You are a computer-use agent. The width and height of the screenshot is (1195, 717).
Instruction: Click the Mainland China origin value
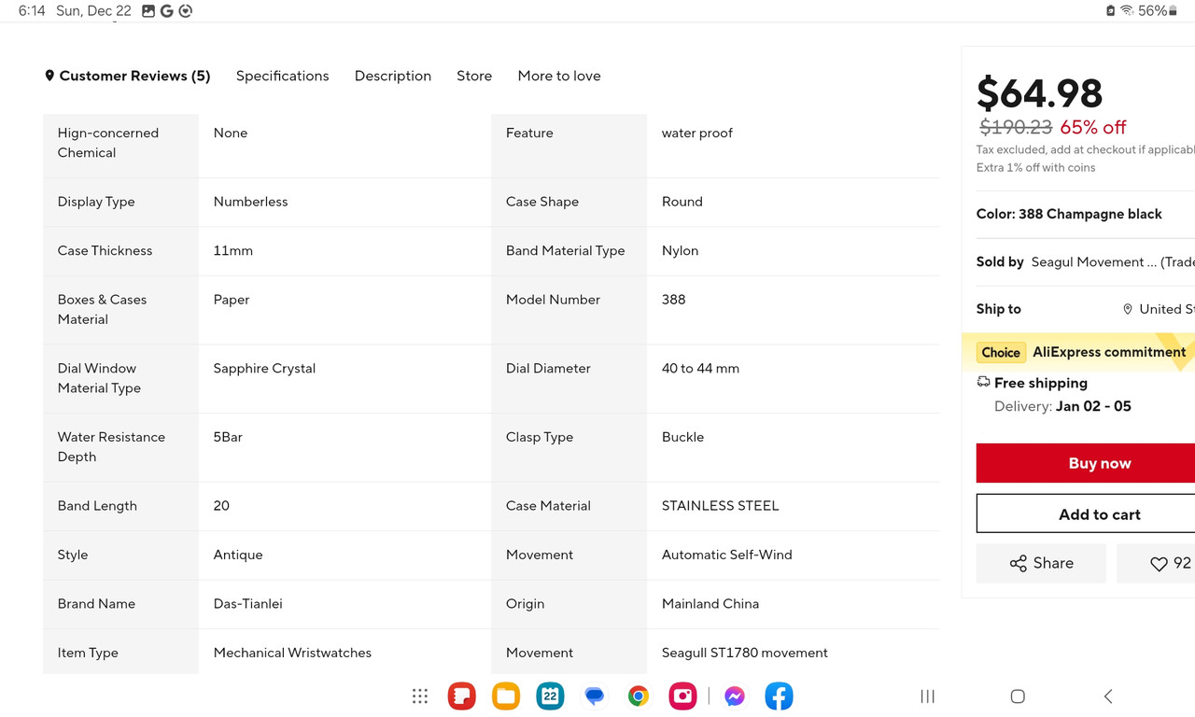click(710, 604)
